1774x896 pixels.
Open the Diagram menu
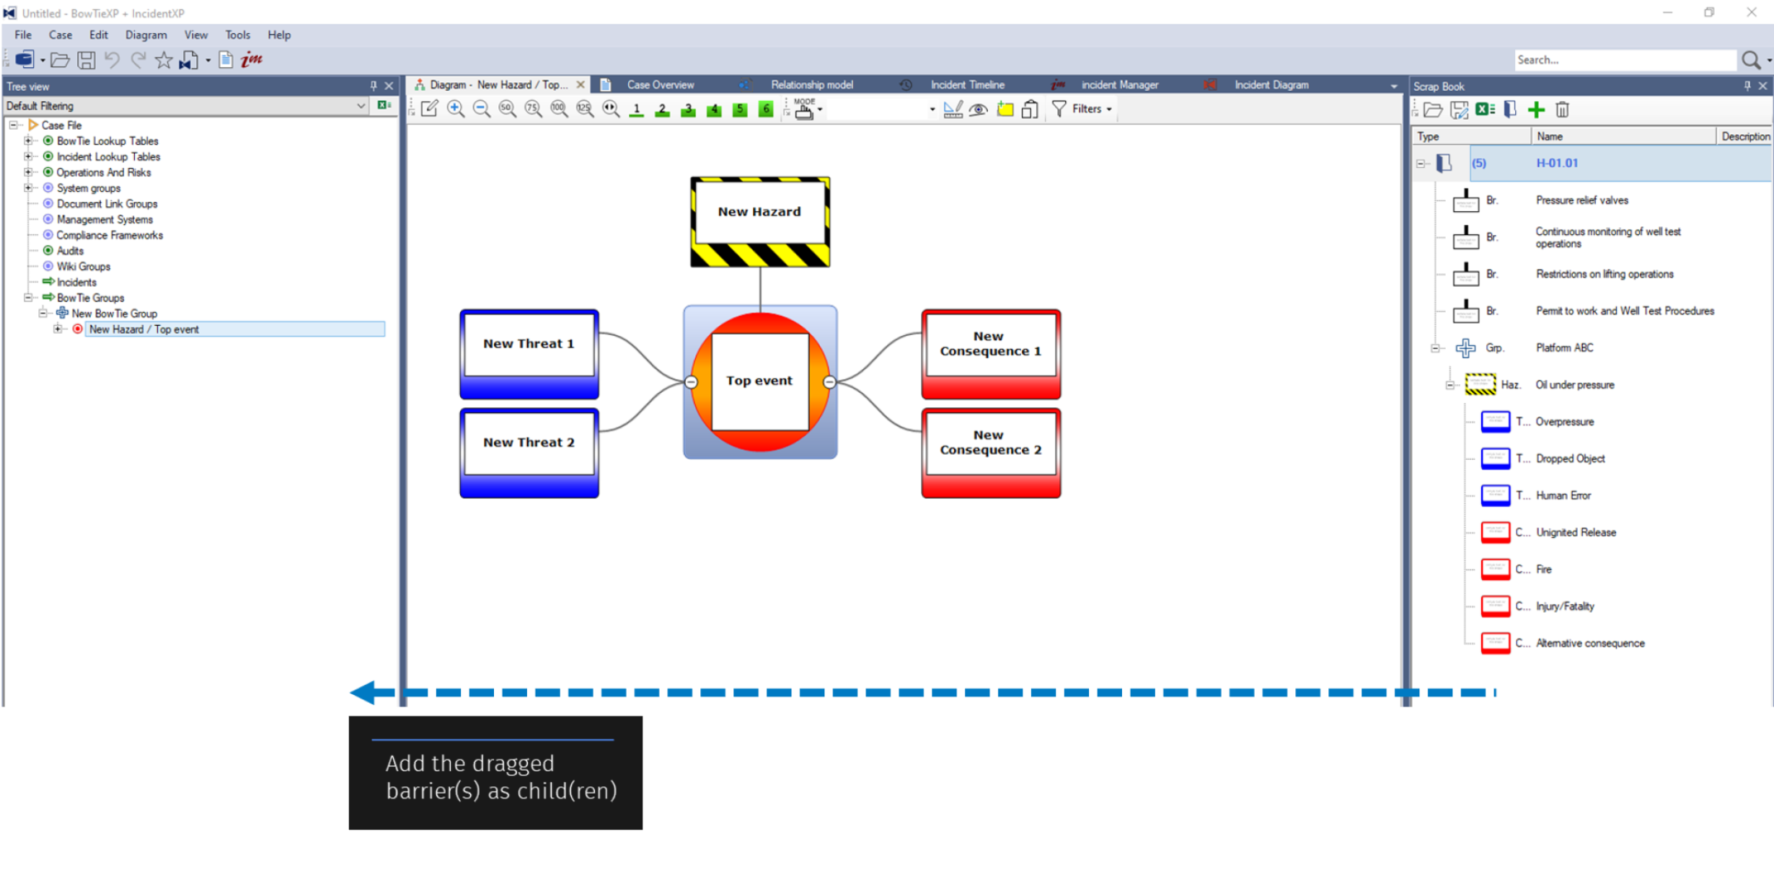(x=146, y=35)
